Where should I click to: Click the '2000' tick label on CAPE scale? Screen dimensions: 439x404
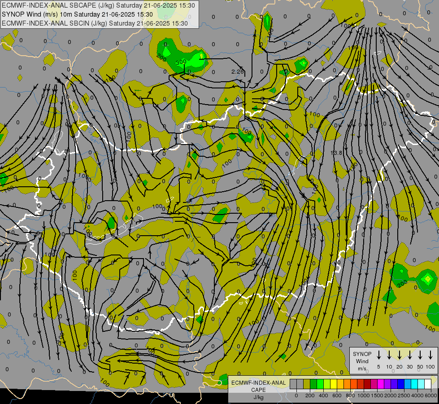pyautogui.click(x=390, y=395)
